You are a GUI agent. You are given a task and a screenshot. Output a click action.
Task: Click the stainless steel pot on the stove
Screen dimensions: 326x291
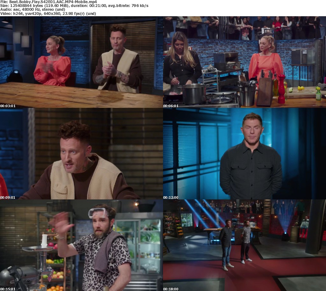click(194, 94)
